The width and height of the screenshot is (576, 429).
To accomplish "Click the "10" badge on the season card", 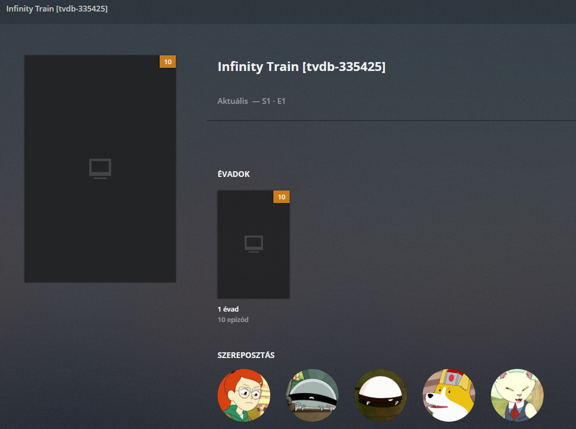I will coord(281,197).
